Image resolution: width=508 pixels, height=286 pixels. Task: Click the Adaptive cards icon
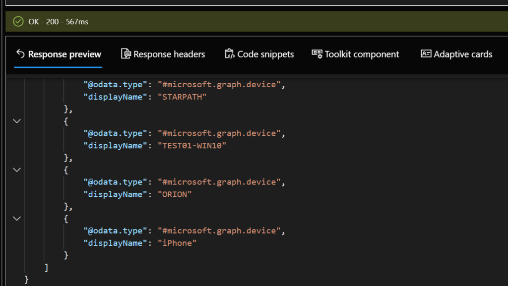426,54
